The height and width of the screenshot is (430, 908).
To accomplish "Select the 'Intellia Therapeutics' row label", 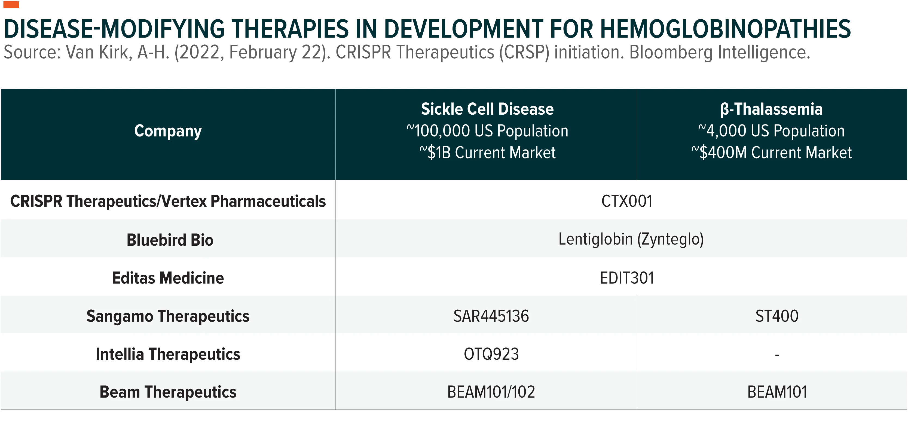I will point(168,354).
